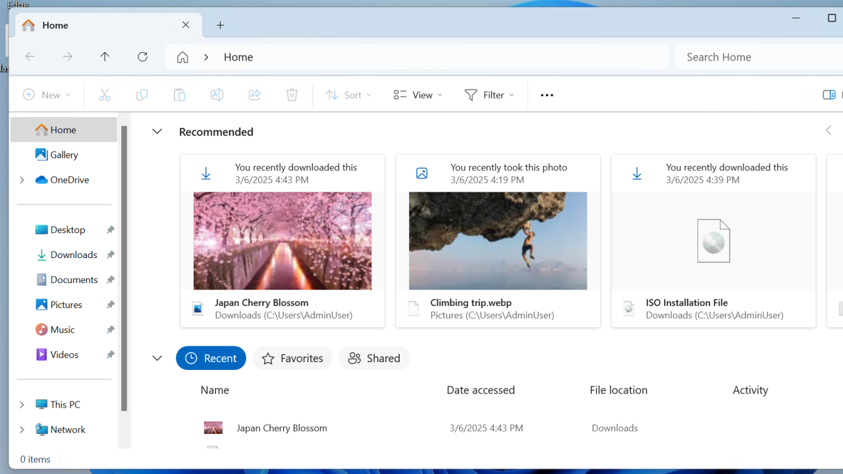843x474 pixels.
Task: Select Japan Cherry Blossom in recent list
Action: 282,428
